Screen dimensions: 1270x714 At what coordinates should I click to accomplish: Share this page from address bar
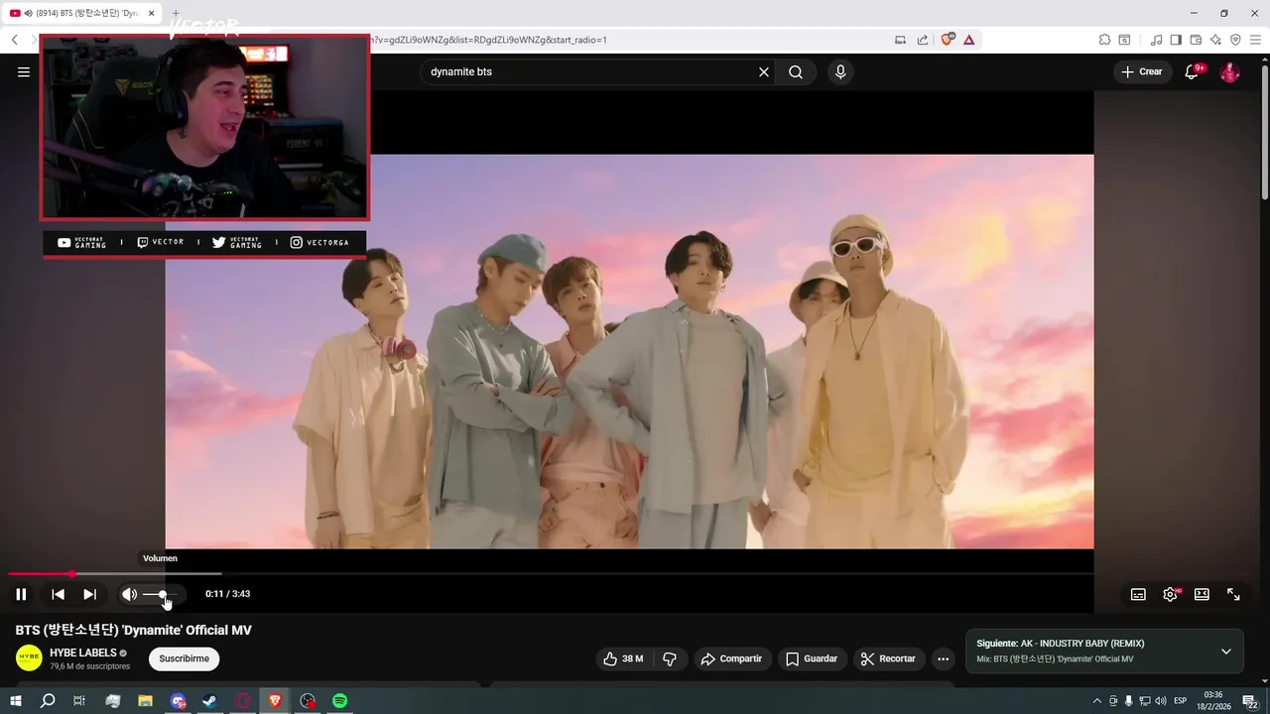coord(923,40)
